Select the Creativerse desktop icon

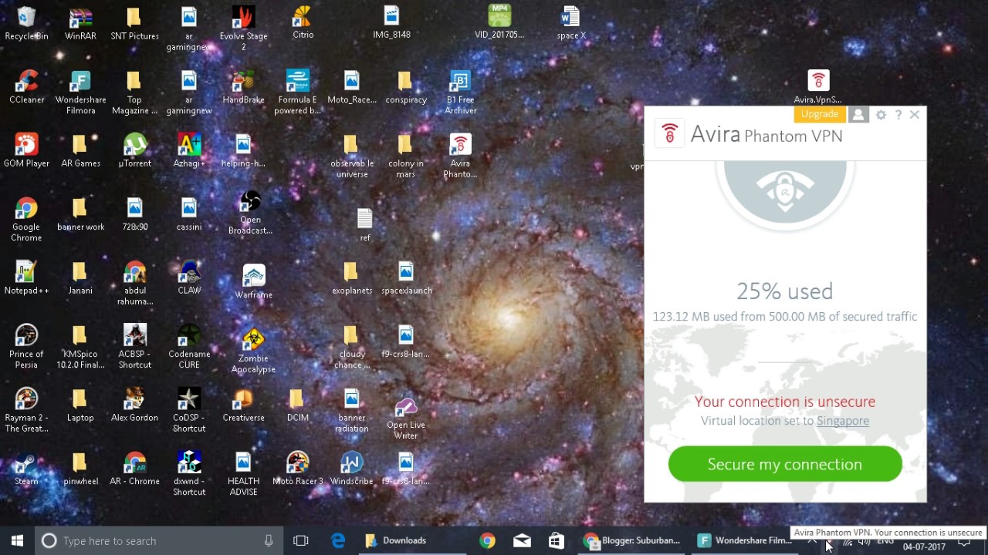243,405
